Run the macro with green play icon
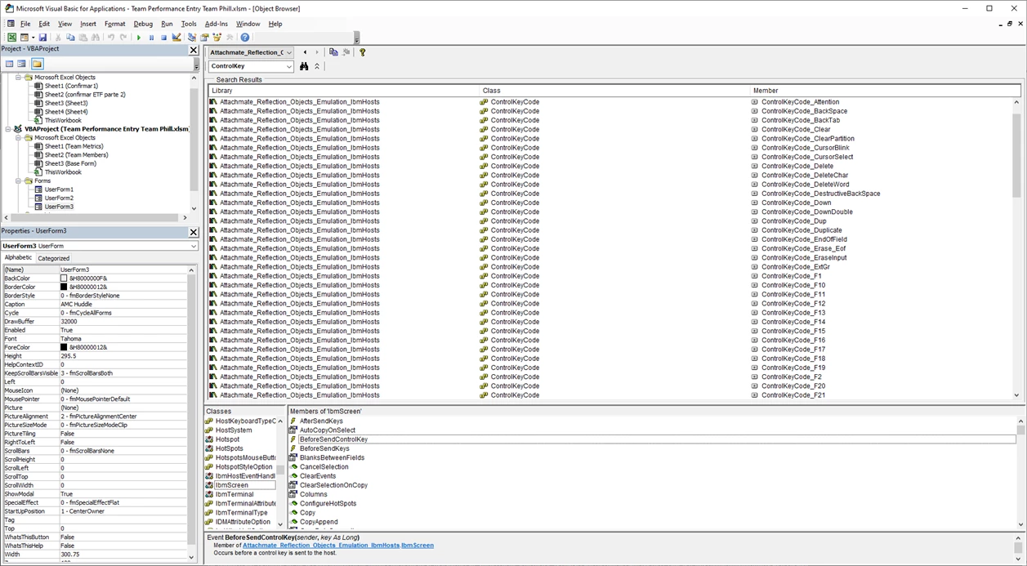1027x566 pixels. pyautogui.click(x=139, y=38)
